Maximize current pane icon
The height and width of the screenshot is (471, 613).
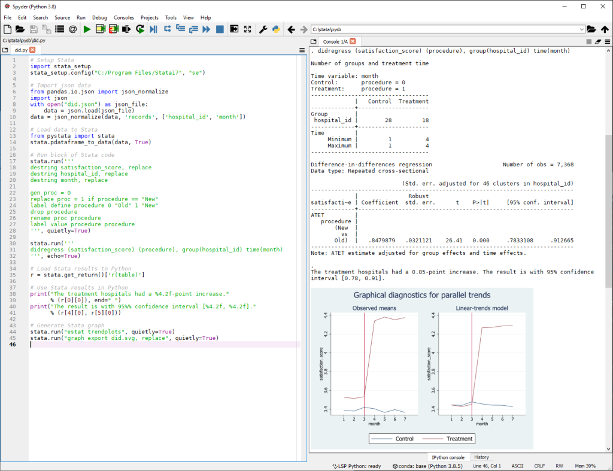click(234, 29)
